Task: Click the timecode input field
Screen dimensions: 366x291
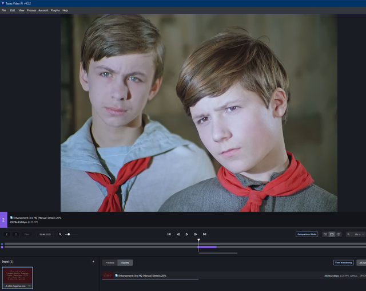Action: [45, 234]
